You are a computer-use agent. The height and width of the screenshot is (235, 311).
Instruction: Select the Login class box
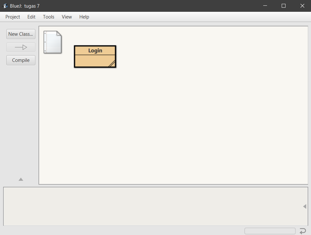[x=95, y=56]
